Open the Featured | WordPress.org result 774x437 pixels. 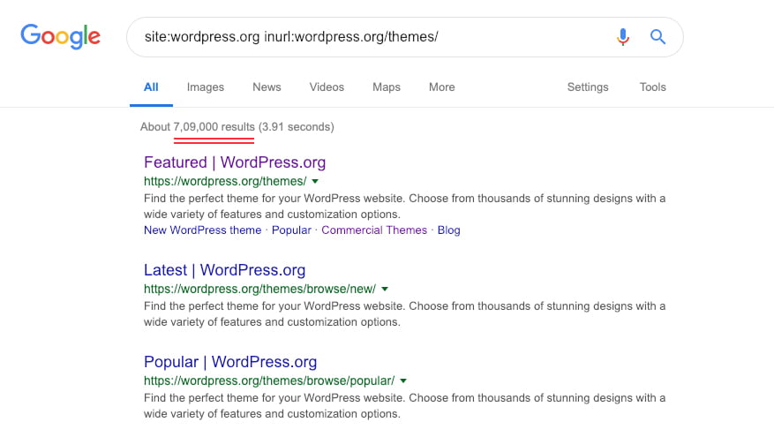tap(235, 162)
